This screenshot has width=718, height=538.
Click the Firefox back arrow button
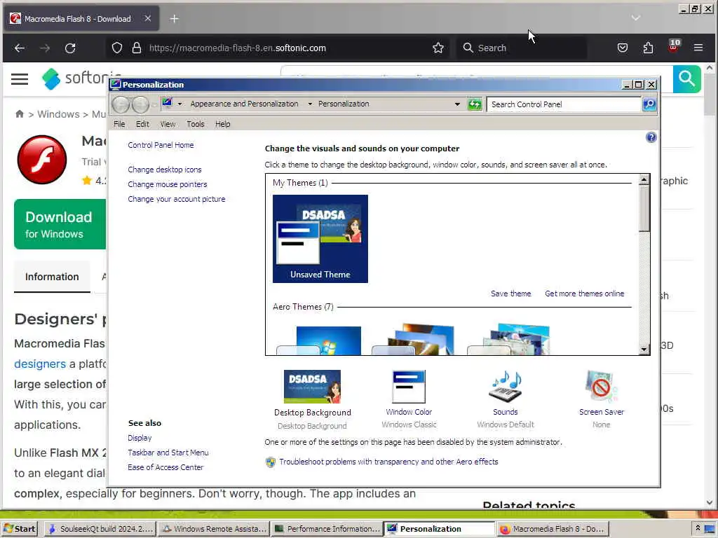19,48
